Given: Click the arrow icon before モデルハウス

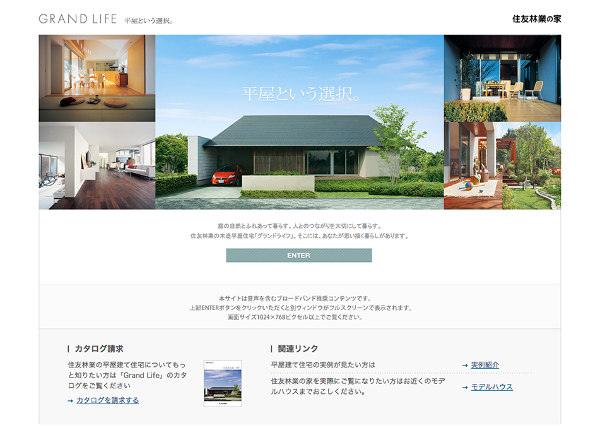Looking at the screenshot, I should pos(465,388).
